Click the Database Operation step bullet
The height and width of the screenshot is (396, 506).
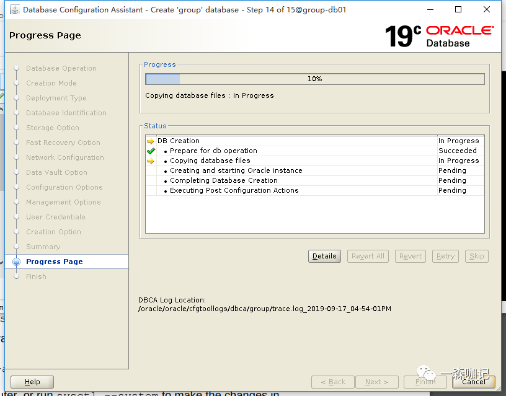pos(17,68)
